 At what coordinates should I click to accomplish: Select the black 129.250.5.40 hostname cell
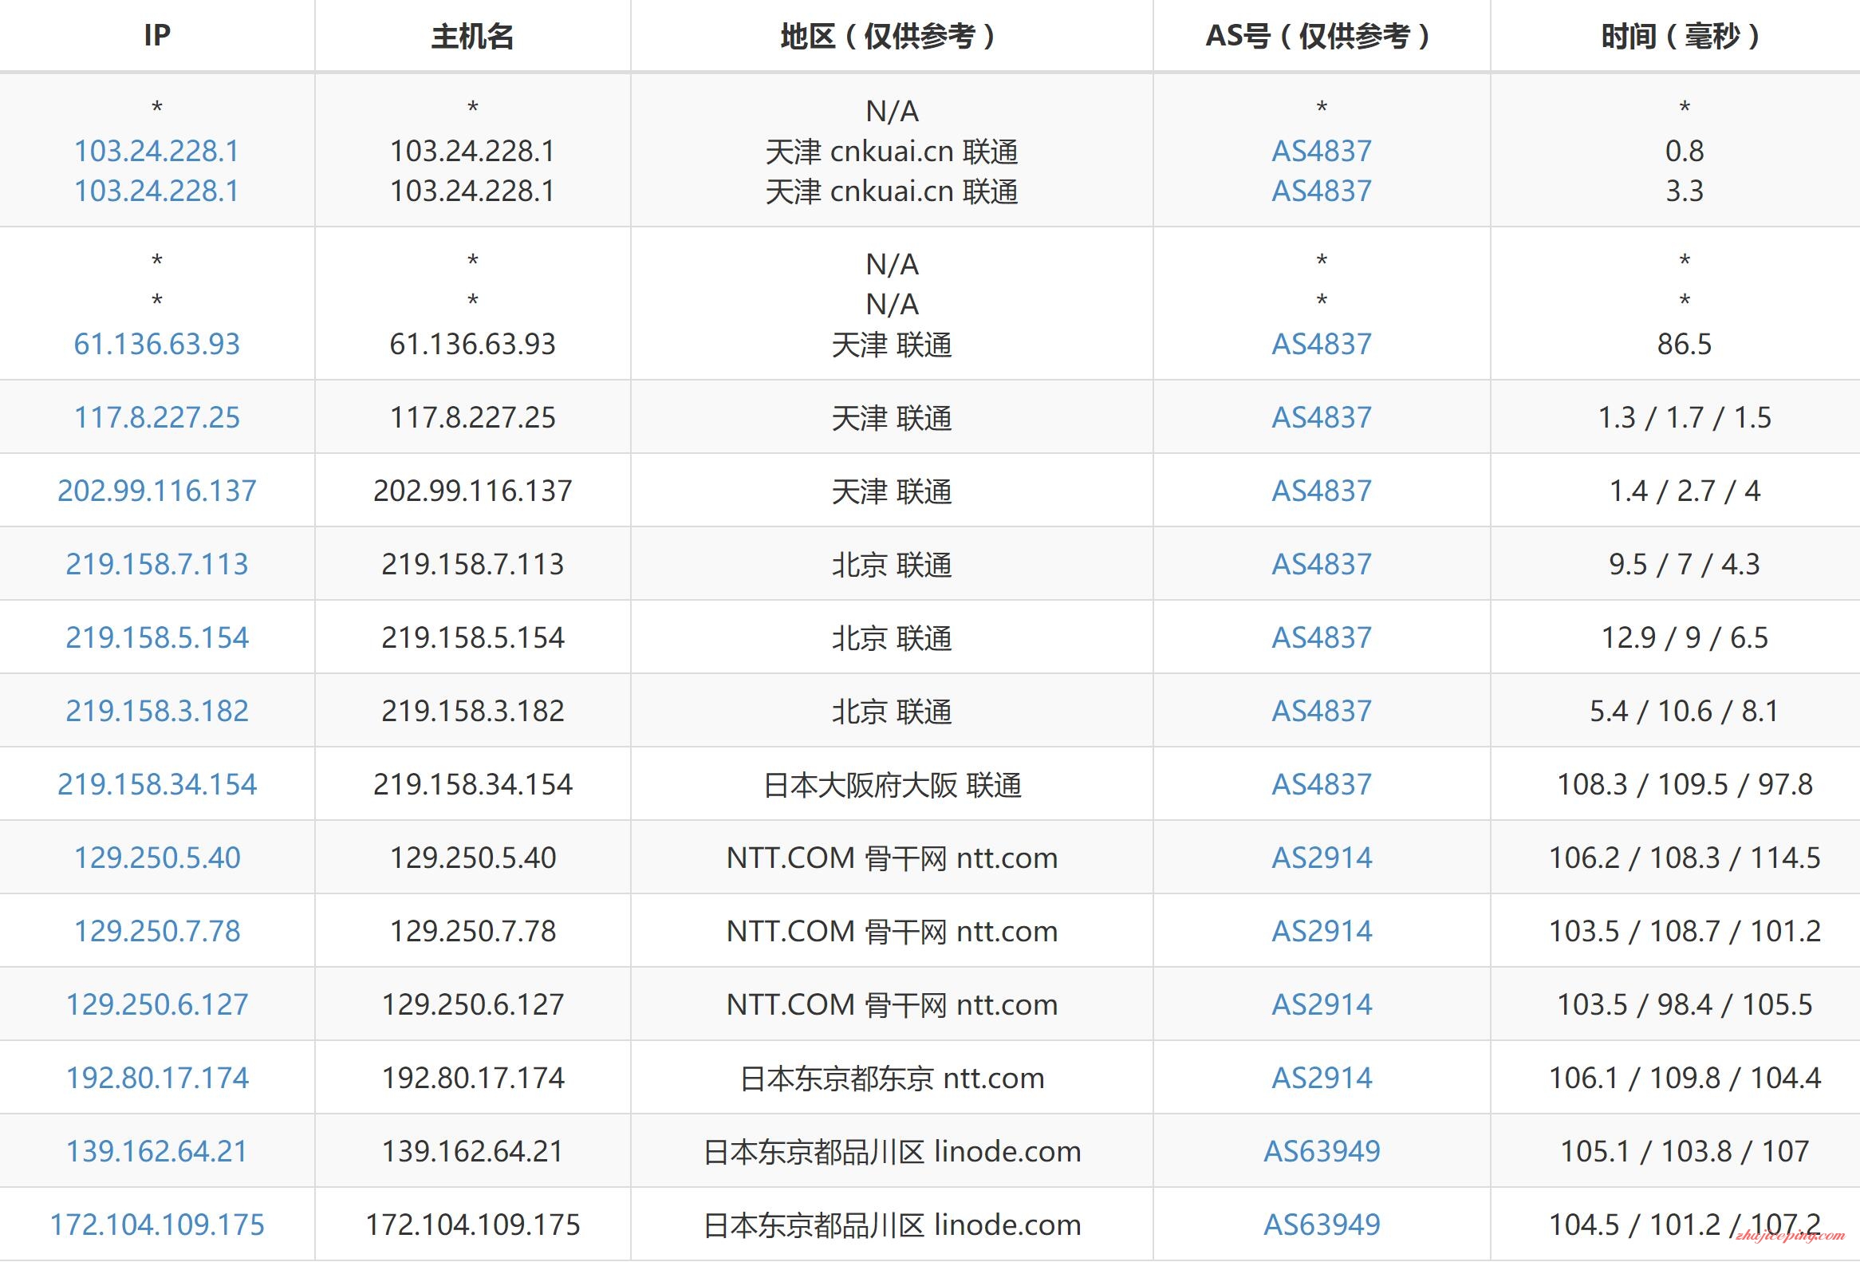tap(472, 858)
